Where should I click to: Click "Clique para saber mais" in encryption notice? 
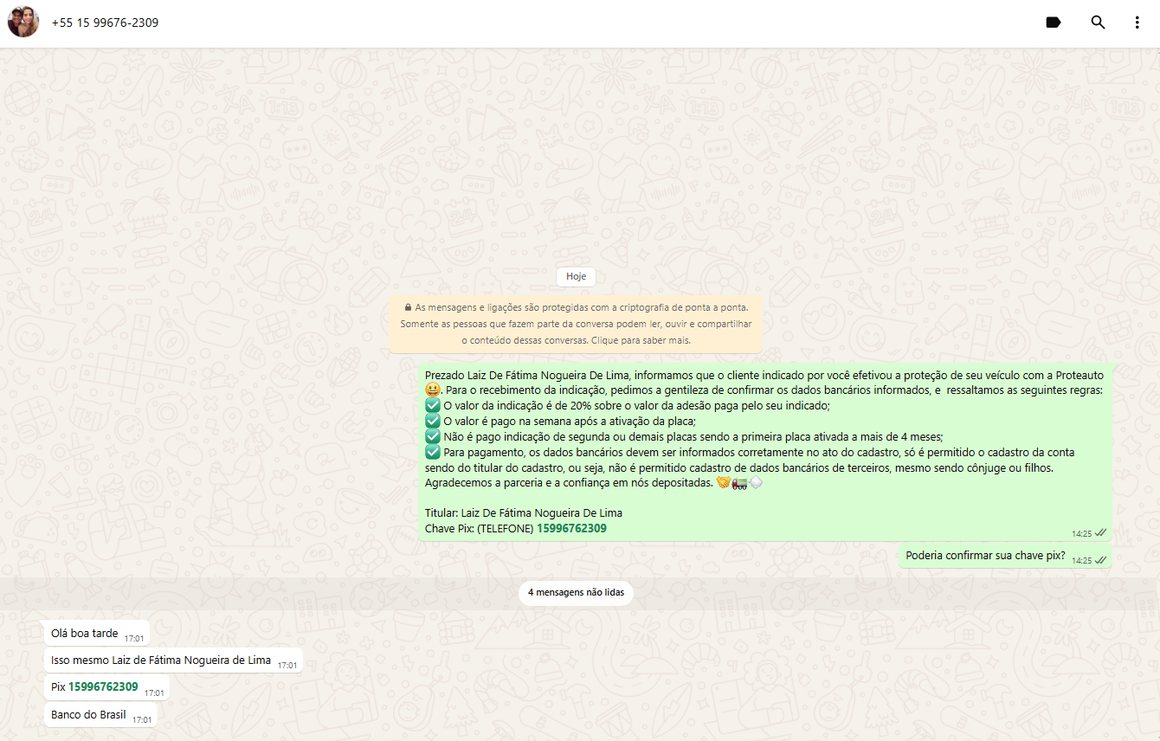[x=641, y=340]
